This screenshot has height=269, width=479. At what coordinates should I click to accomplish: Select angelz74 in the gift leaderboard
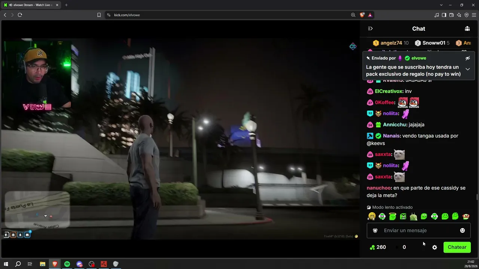point(391,43)
